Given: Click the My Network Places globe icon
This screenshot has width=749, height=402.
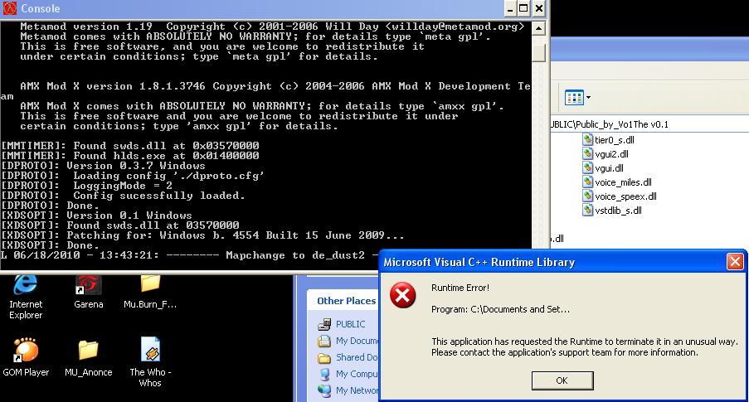Looking at the screenshot, I should pyautogui.click(x=324, y=390).
